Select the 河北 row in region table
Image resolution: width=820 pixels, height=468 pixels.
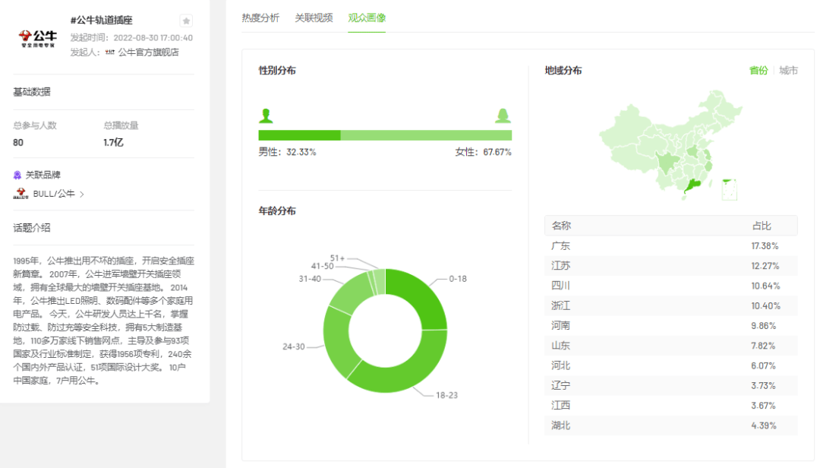point(671,365)
